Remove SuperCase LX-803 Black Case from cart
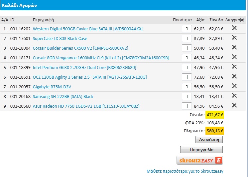The width and height of the screenshot is (248, 177). coord(234,38)
